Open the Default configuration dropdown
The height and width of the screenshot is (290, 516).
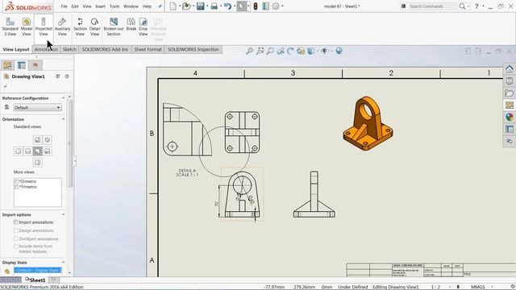pyautogui.click(x=38, y=107)
